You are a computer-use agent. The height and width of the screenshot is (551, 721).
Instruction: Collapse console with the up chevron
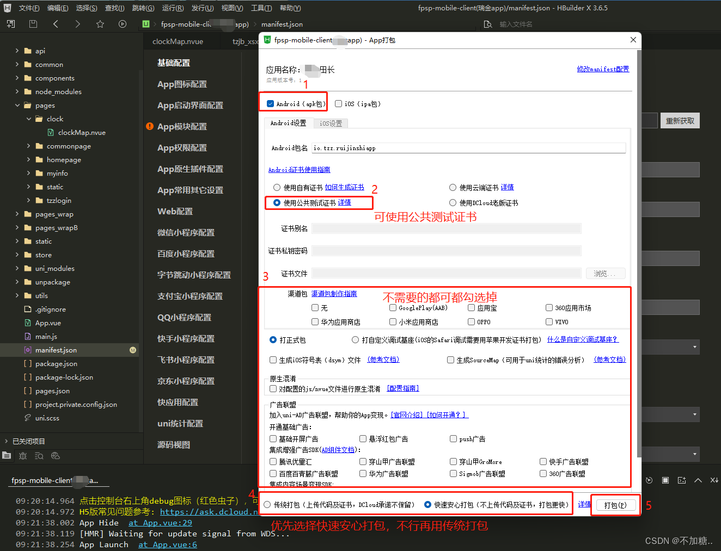click(x=698, y=480)
